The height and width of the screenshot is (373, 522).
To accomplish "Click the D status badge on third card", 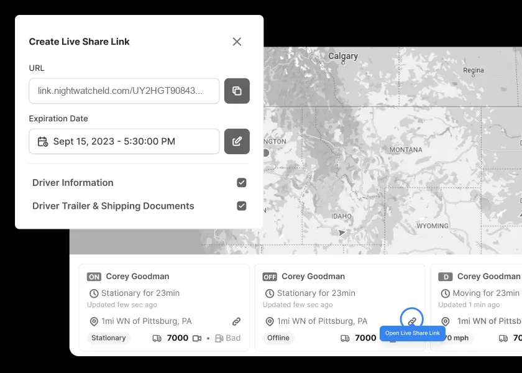I will coord(445,277).
